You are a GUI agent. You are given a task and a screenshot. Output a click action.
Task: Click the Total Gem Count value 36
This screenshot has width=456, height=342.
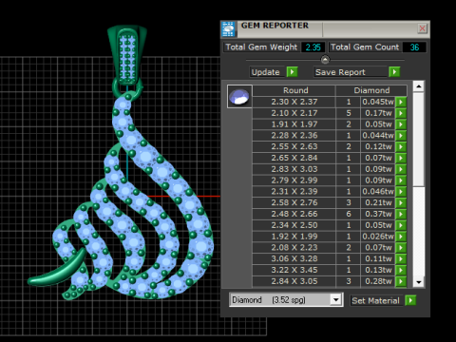[x=414, y=47]
